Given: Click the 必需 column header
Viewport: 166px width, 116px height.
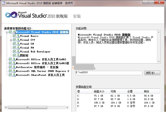Looking at the screenshot, I should 134,91.
